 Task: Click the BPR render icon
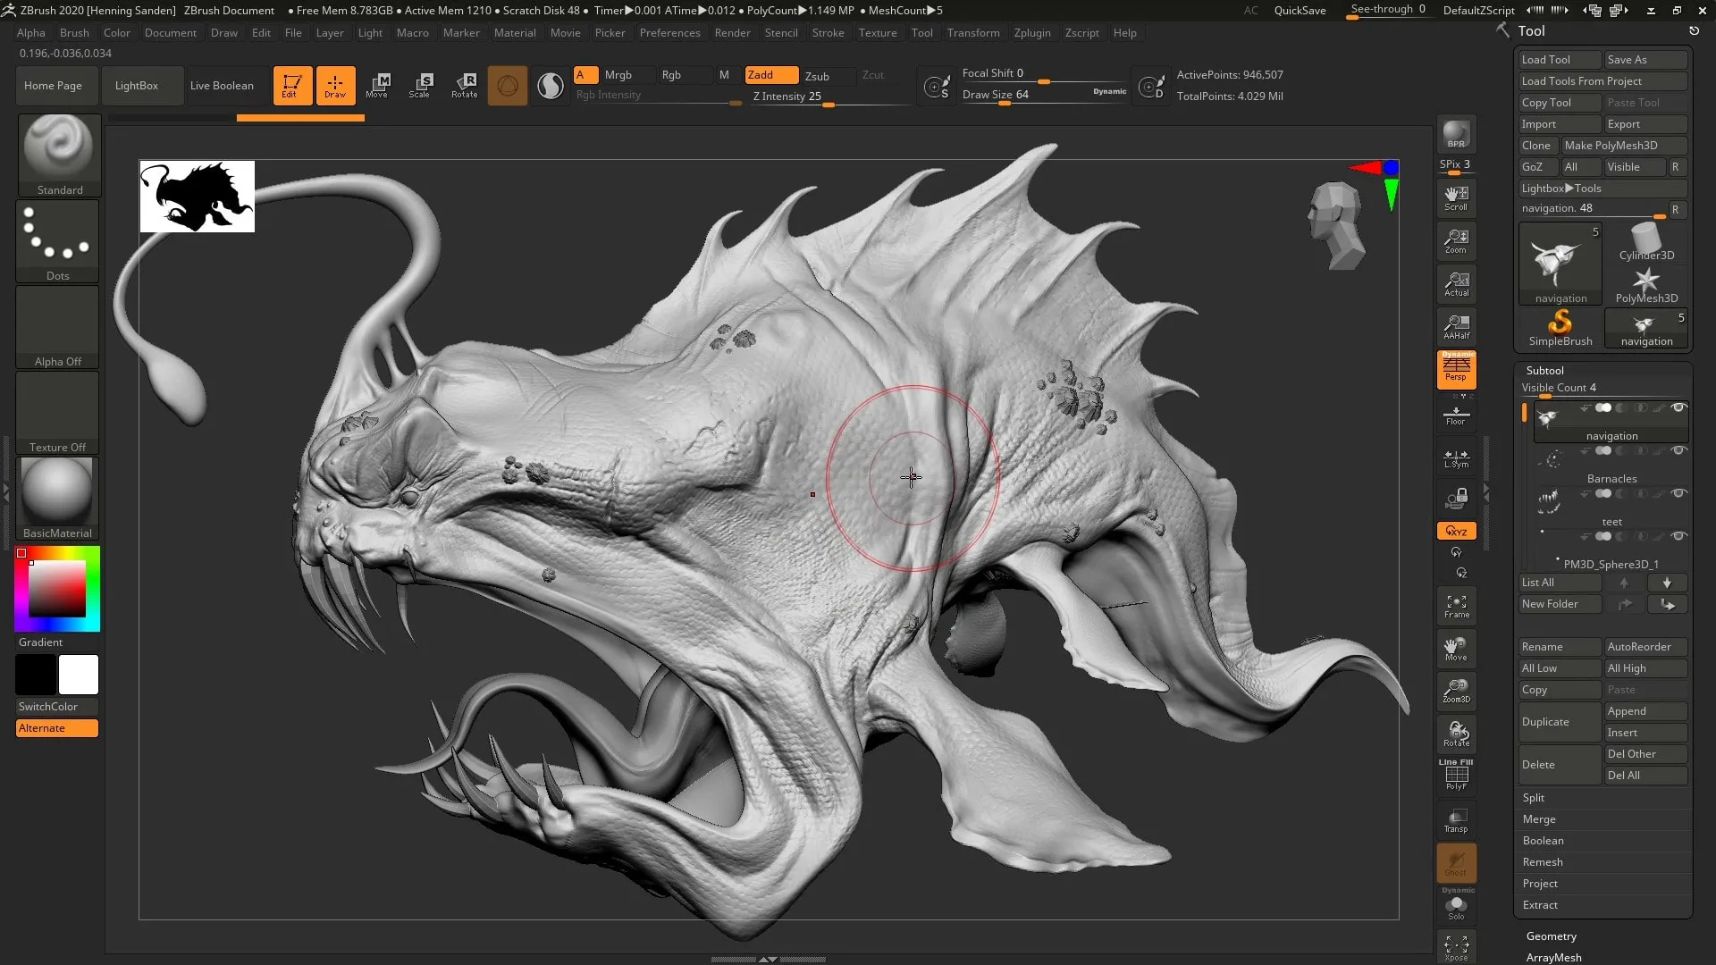[1456, 134]
